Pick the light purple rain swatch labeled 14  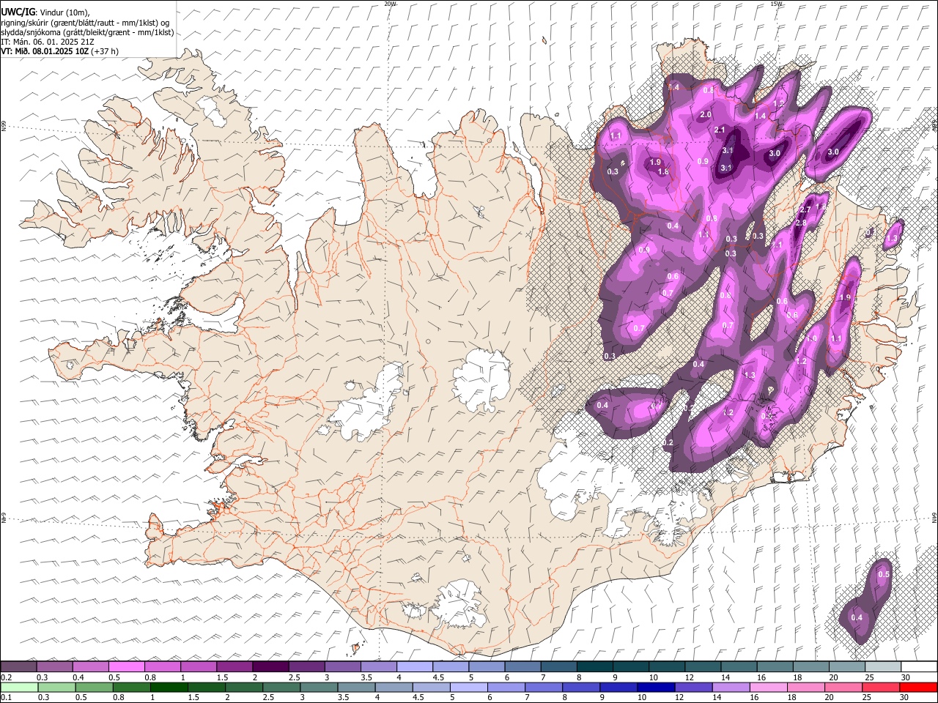(x=731, y=687)
